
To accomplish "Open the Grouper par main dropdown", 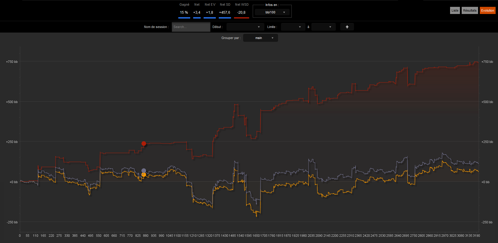I will click(260, 38).
